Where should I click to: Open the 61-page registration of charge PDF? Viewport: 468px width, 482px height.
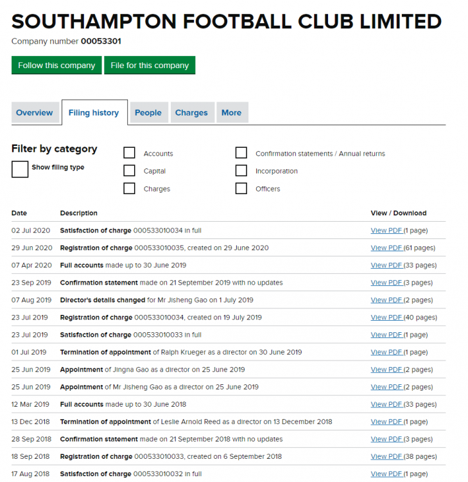pos(386,247)
